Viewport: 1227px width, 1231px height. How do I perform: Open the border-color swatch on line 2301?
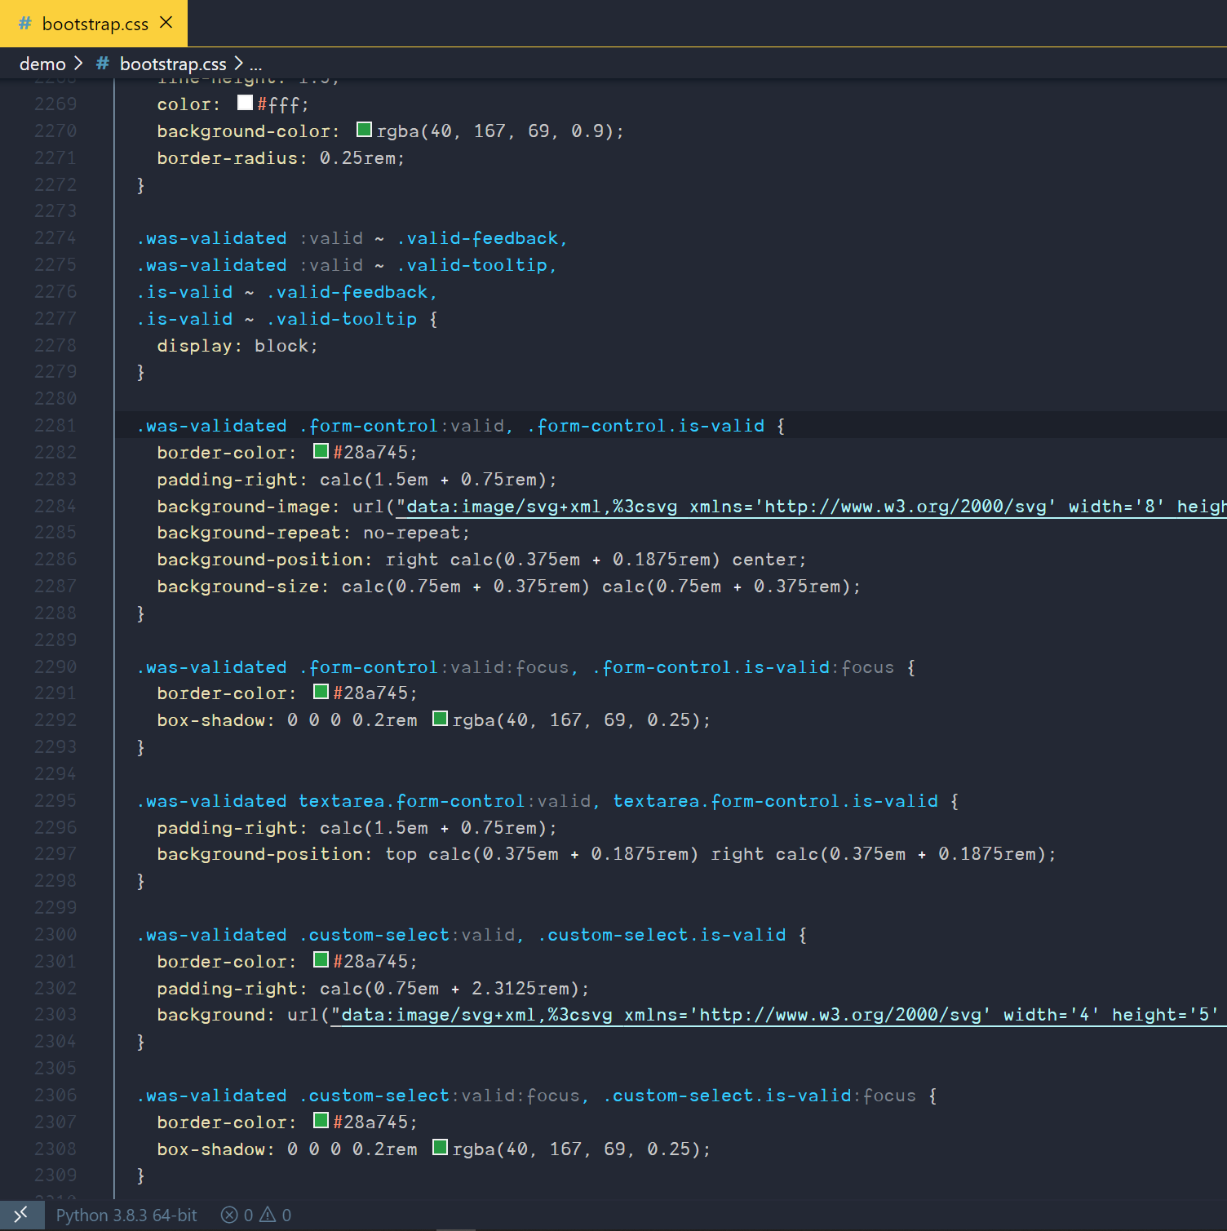pos(321,960)
